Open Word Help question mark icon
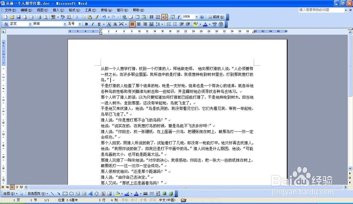The width and height of the screenshot is (353, 204). [202, 17]
